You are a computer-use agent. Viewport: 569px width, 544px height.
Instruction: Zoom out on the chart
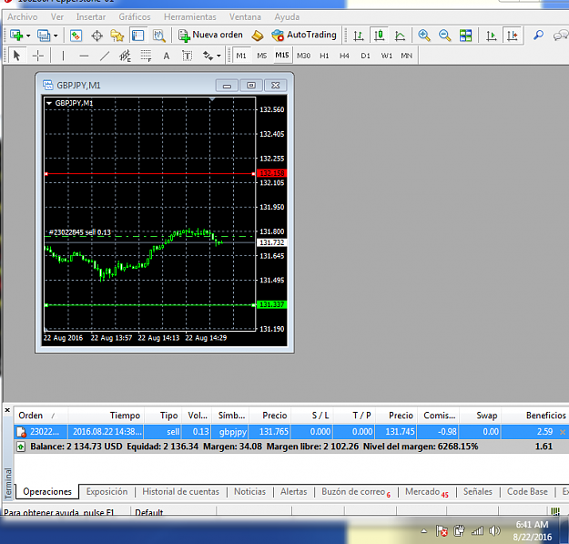pyautogui.click(x=444, y=36)
